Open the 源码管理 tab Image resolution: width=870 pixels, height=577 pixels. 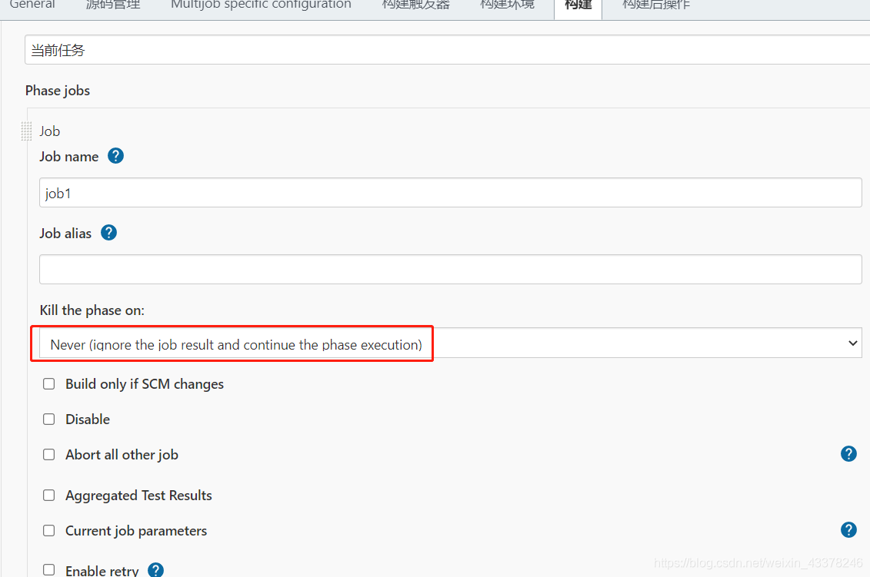pyautogui.click(x=112, y=5)
